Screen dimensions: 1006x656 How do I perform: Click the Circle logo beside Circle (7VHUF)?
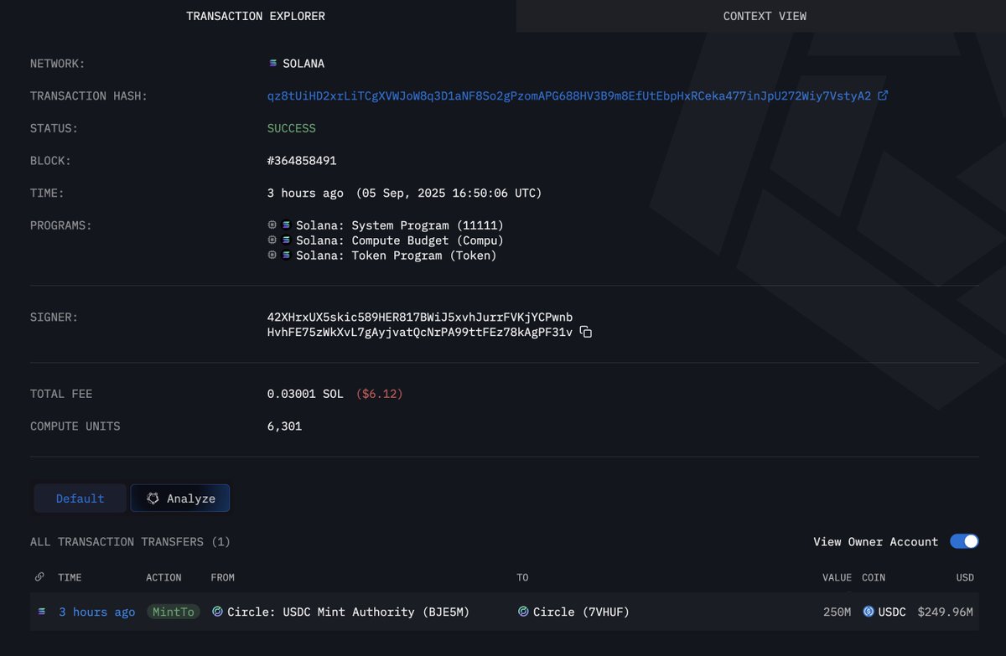coord(523,612)
